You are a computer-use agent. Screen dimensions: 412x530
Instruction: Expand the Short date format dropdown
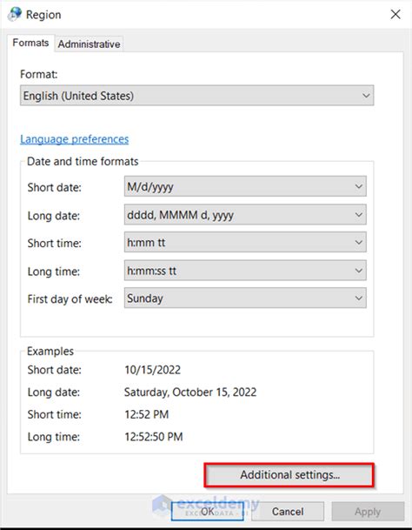(245, 186)
